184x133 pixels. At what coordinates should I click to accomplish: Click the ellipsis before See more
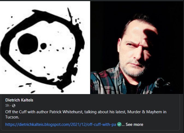tap(123, 125)
